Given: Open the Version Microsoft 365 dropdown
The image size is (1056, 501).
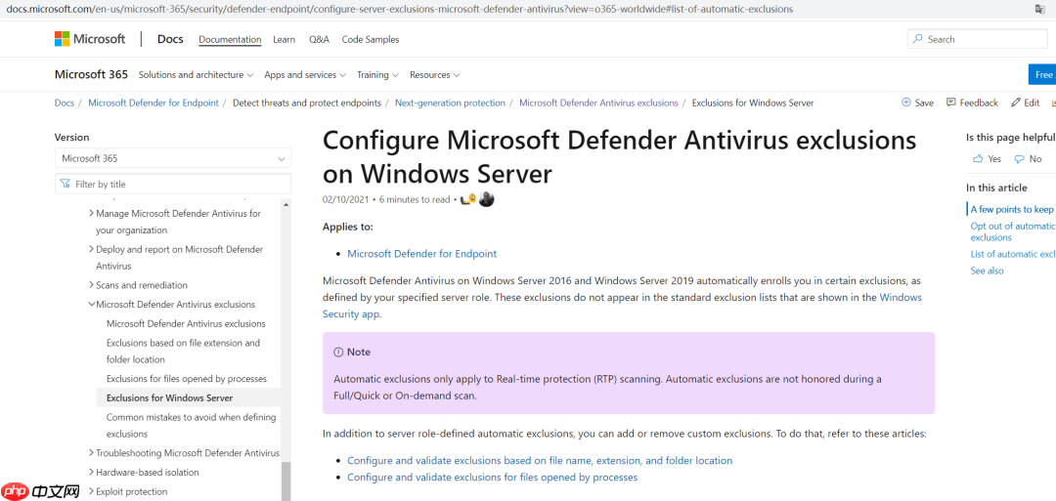Looking at the screenshot, I should pos(173,159).
